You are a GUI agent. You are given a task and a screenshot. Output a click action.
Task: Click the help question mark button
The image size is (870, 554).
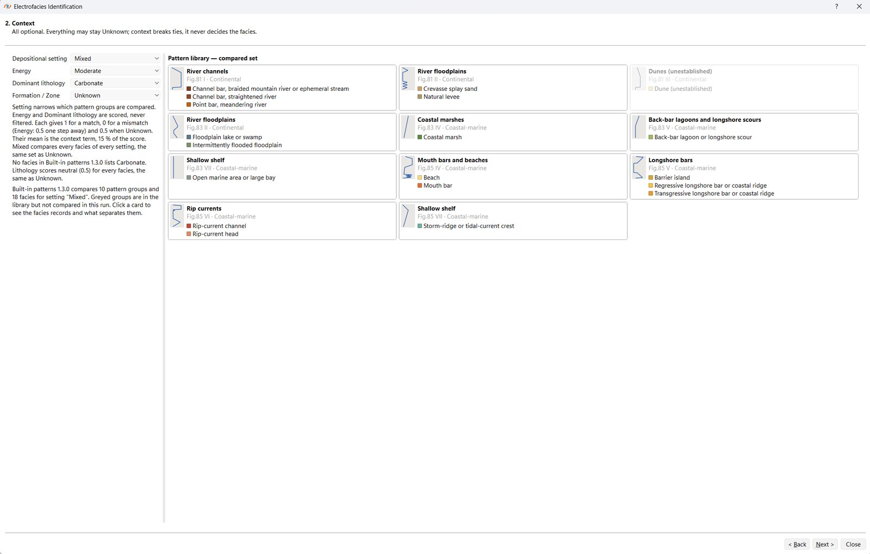(x=836, y=7)
